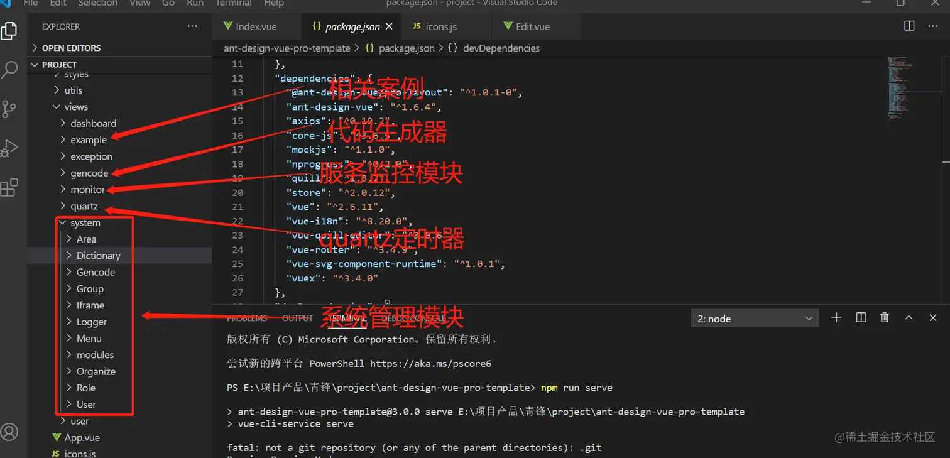This screenshot has height=458, width=950.
Task: Open the Go menu
Action: pos(168,3)
